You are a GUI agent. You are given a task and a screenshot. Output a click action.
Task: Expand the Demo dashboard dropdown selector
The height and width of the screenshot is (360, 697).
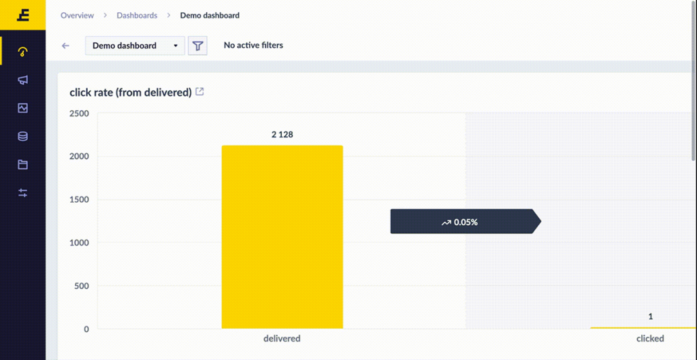(135, 46)
